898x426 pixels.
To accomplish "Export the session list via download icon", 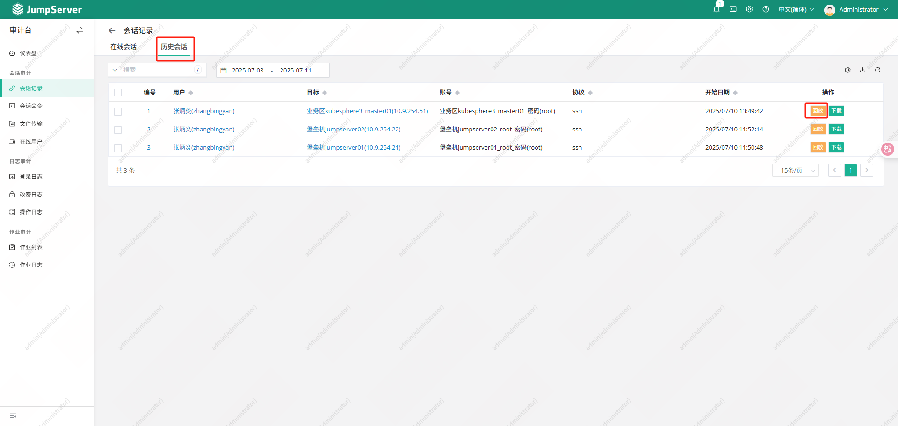I will (862, 70).
